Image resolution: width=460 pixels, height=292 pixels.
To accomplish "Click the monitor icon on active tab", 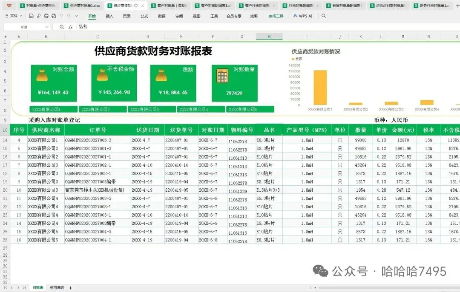I will pyautogui.click(x=136, y=6).
